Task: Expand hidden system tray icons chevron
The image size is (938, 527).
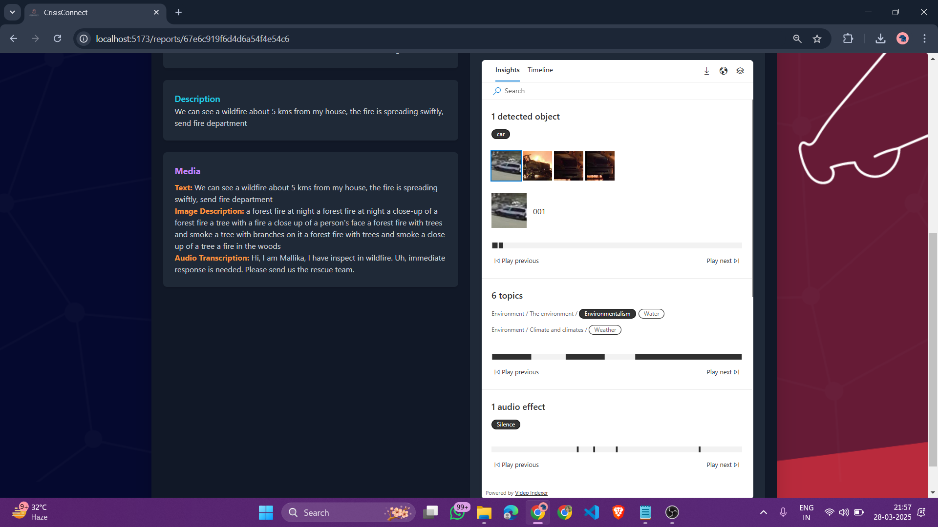Action: click(x=763, y=512)
